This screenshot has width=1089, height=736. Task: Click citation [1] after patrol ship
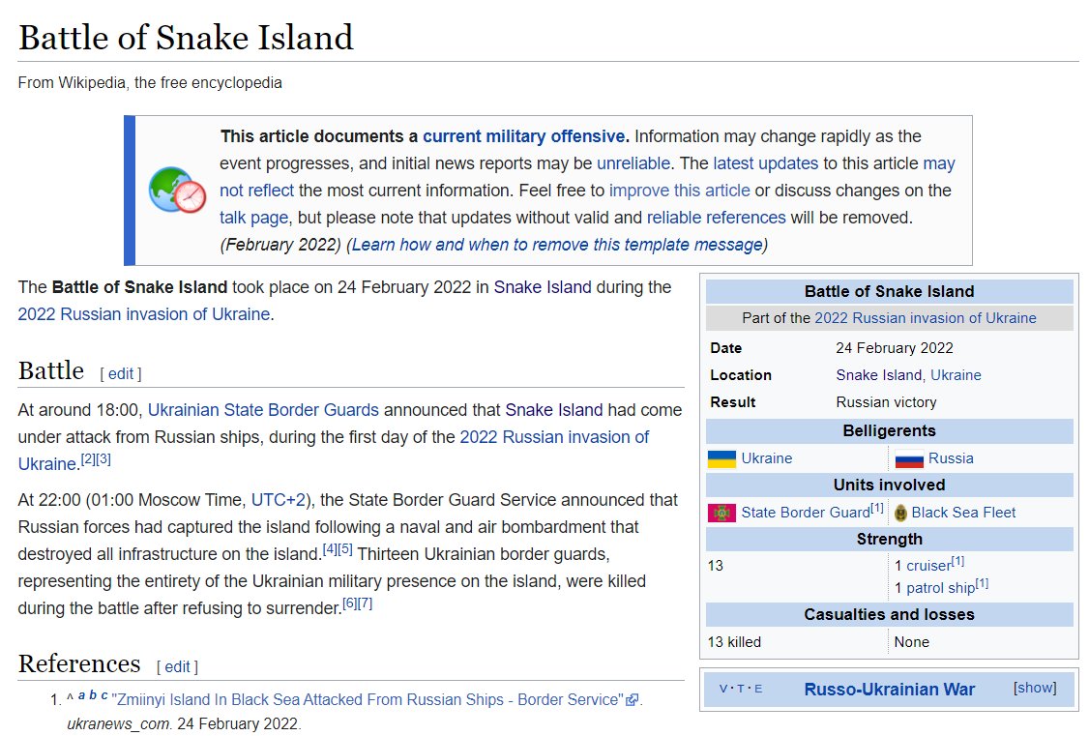coord(982,583)
